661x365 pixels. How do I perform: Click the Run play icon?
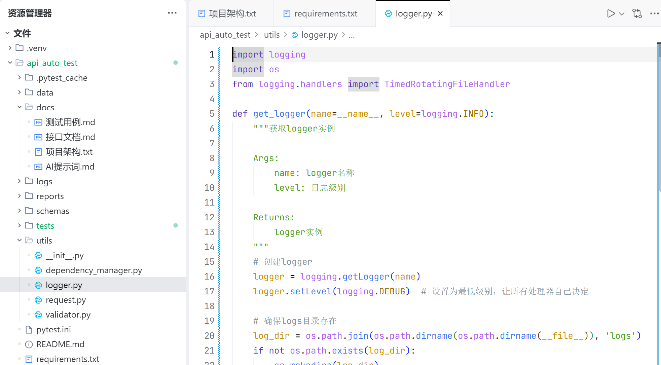click(x=611, y=13)
